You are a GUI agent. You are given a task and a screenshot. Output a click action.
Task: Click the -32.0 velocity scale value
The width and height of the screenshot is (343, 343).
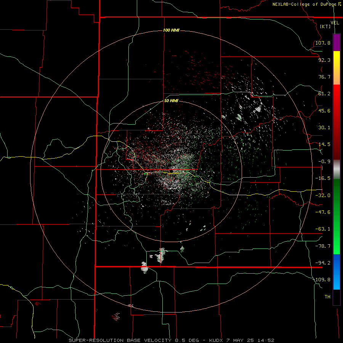click(323, 196)
